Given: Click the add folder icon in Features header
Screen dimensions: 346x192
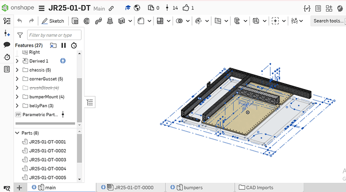Looking at the screenshot, I should (x=53, y=46).
